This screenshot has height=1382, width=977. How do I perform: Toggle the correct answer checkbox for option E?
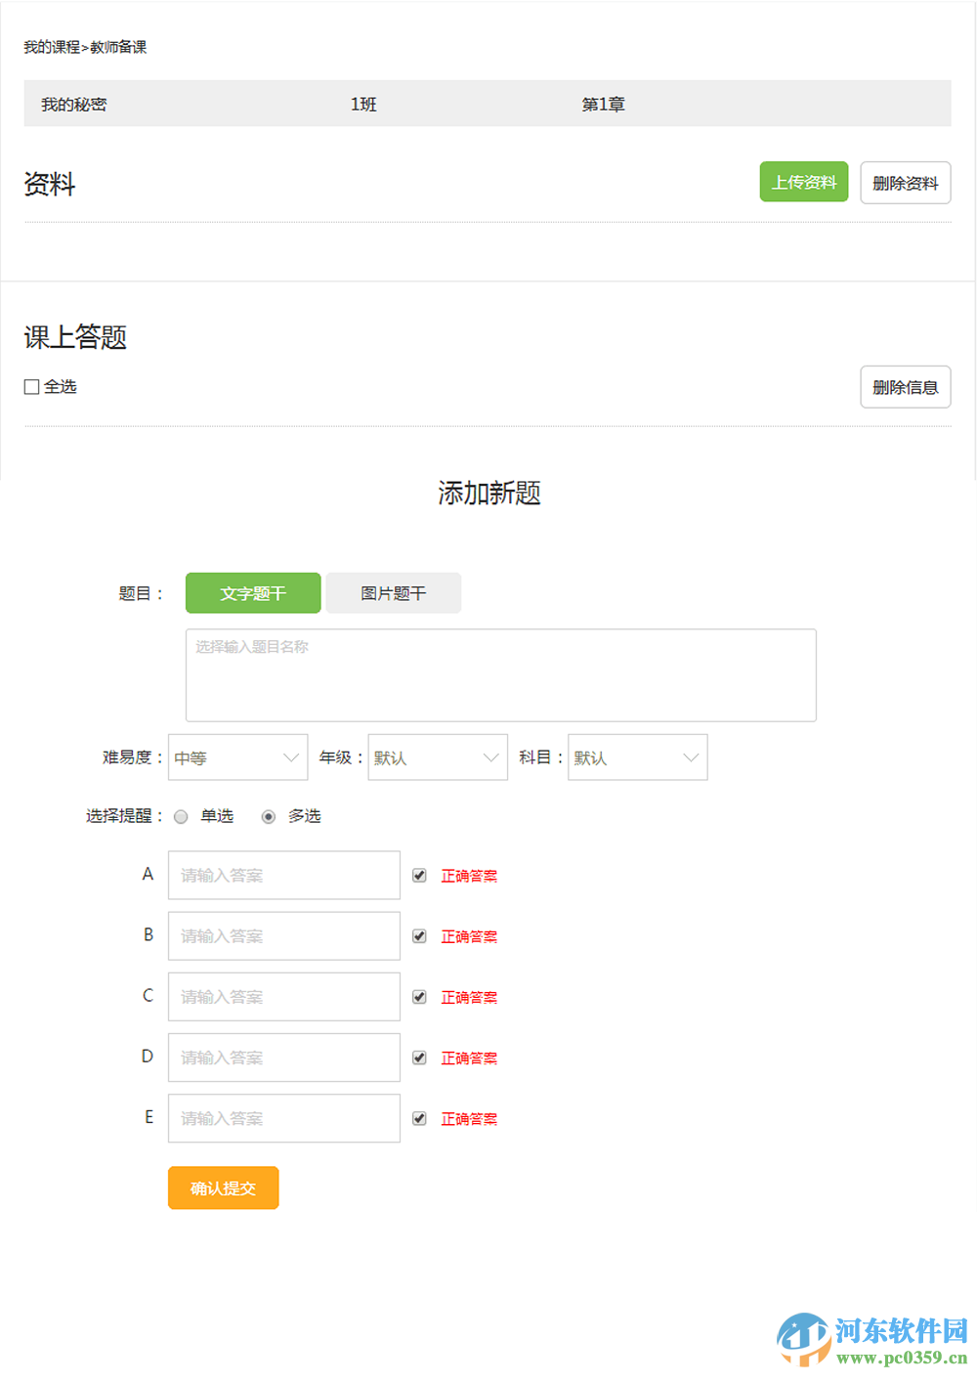[419, 1118]
